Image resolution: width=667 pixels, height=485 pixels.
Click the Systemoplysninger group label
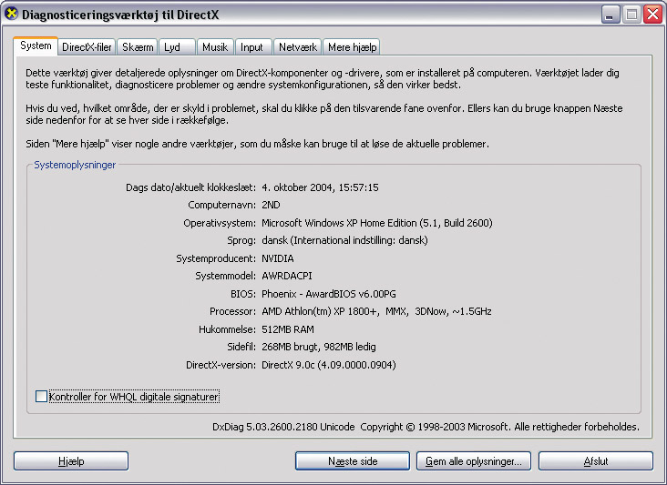(75, 165)
